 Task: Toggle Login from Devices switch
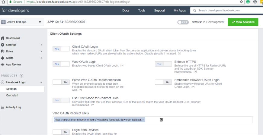(x=61, y=132)
